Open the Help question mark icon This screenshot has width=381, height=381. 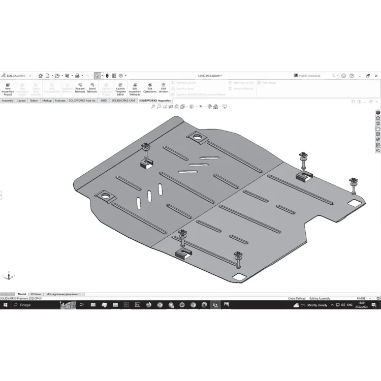(x=352, y=76)
